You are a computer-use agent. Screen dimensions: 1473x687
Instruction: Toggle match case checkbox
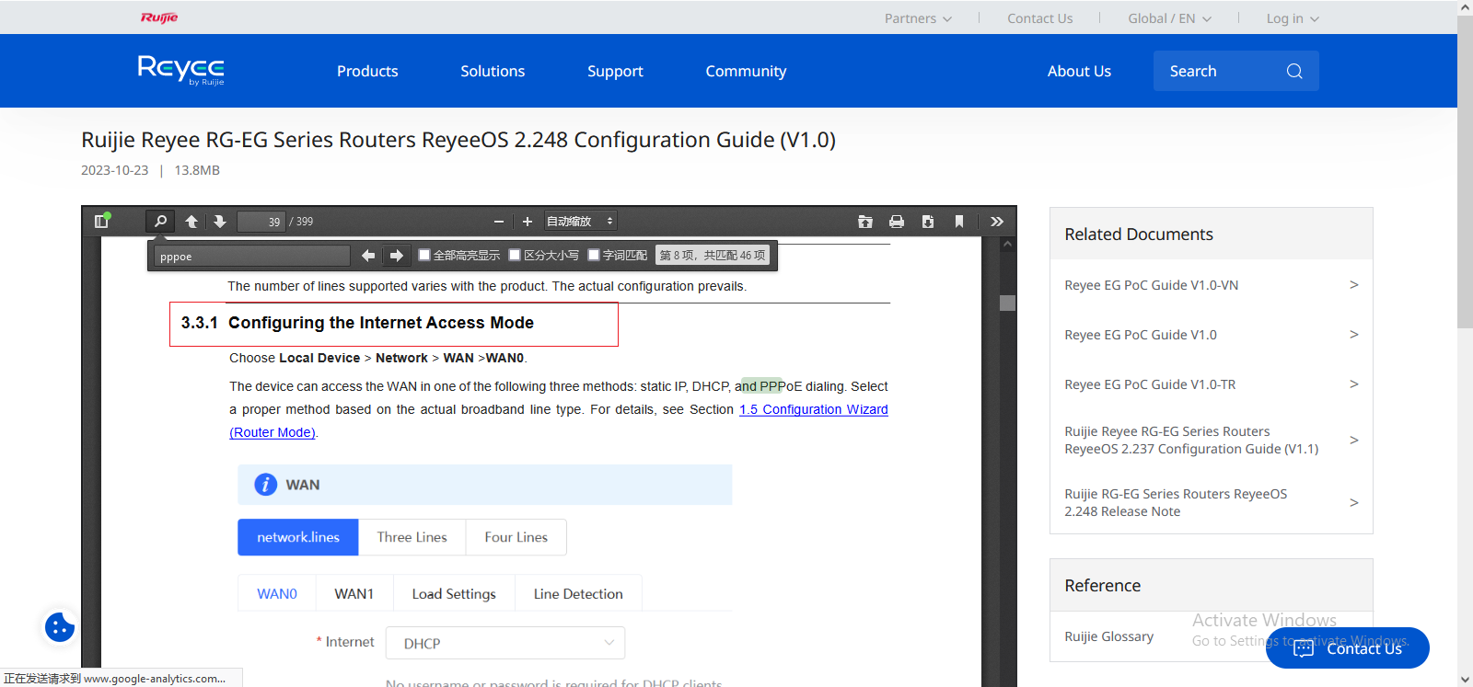[515, 255]
